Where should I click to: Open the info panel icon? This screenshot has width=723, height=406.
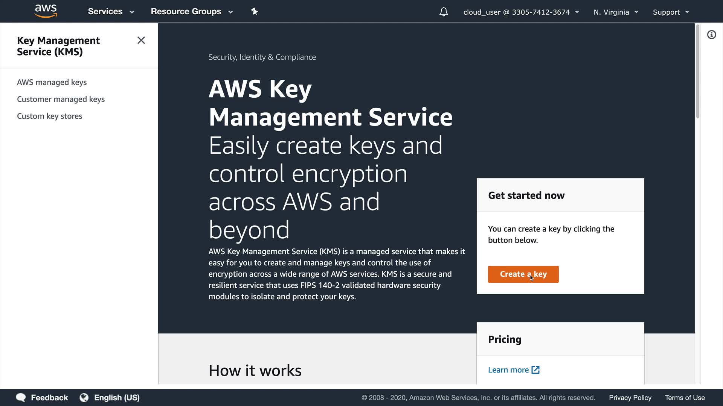click(711, 35)
